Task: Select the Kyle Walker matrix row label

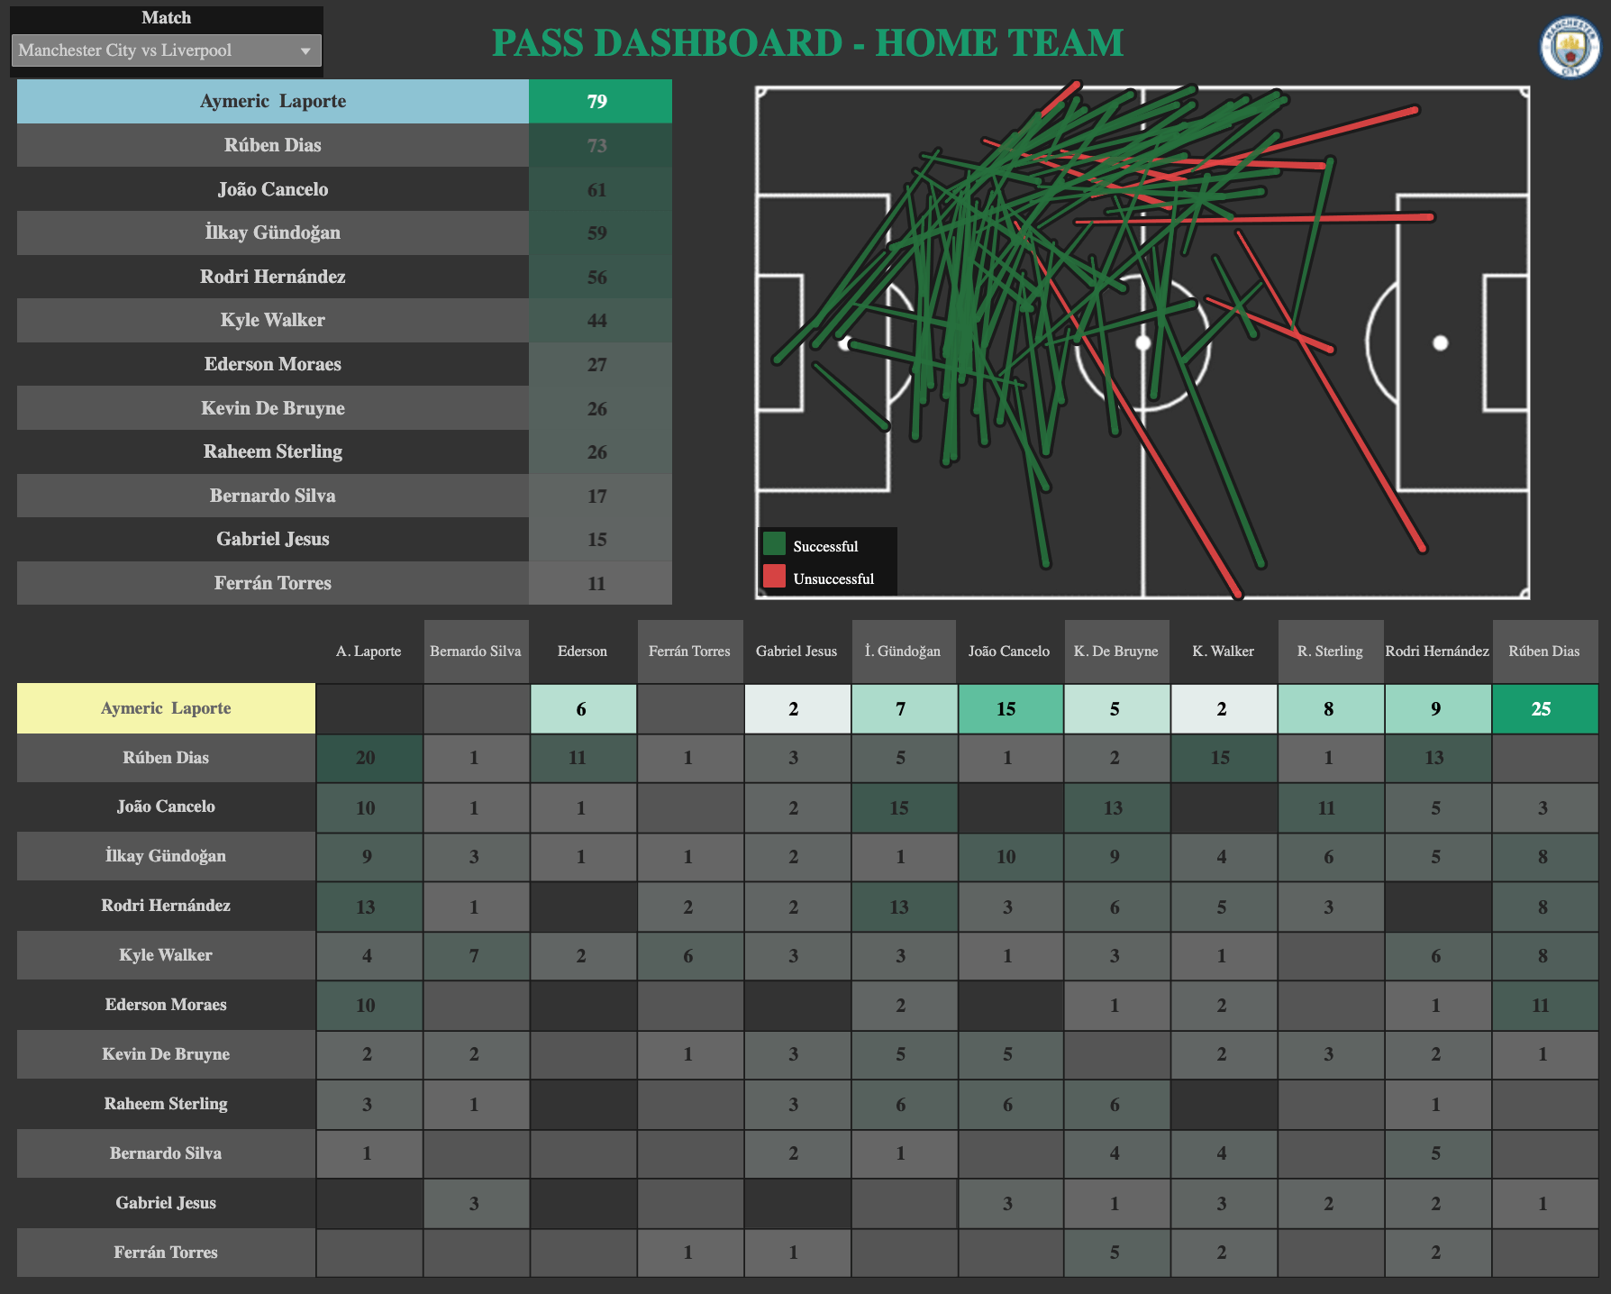Action: [166, 955]
